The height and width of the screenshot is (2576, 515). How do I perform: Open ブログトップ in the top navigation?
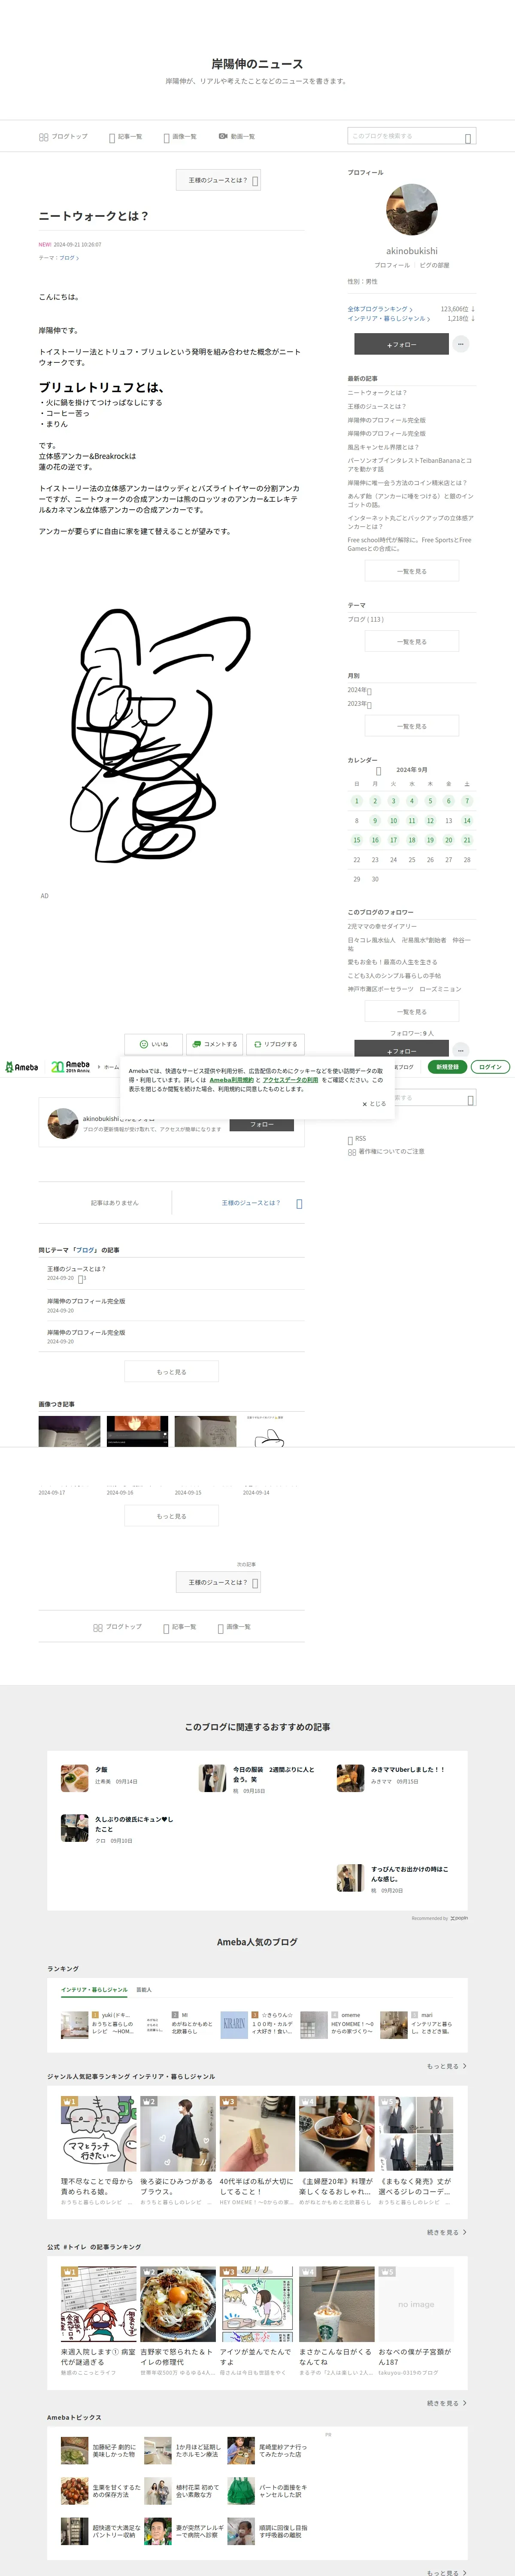pyautogui.click(x=63, y=136)
